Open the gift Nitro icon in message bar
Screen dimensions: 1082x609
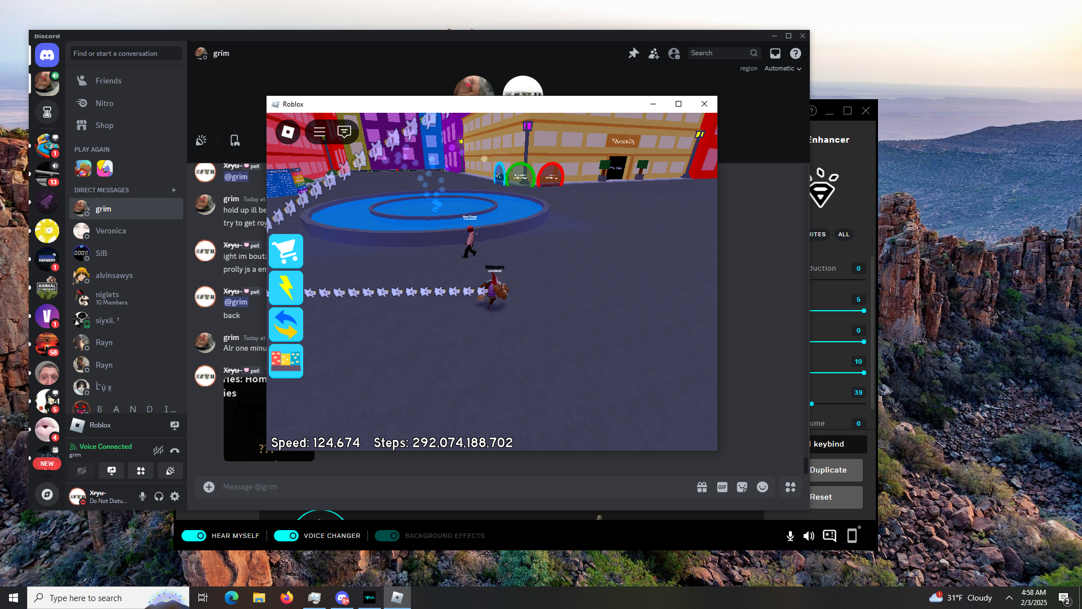tap(702, 487)
